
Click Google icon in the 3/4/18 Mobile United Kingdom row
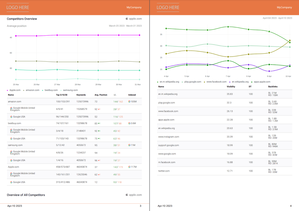(x=11, y=130)
